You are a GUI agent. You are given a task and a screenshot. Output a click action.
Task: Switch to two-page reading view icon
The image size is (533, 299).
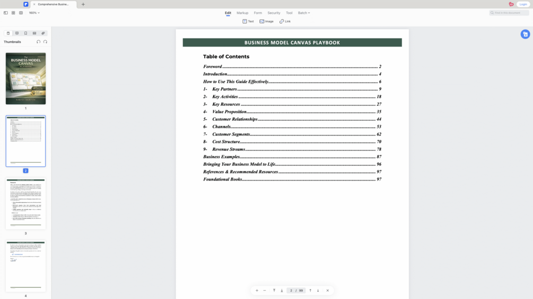tap(21, 13)
